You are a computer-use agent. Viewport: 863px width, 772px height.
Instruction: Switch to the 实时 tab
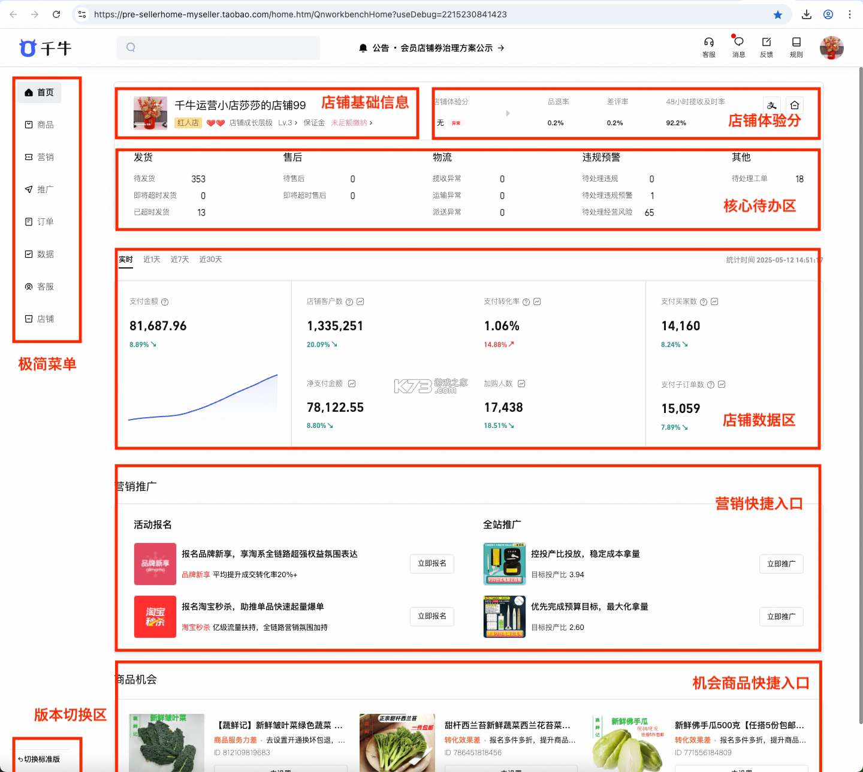coord(126,260)
